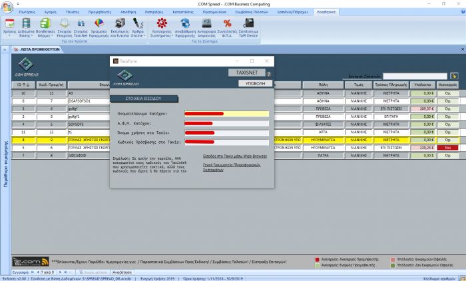Switch to the Προμηθευτές ribbon tab
The image size is (466, 281).
(100, 12)
